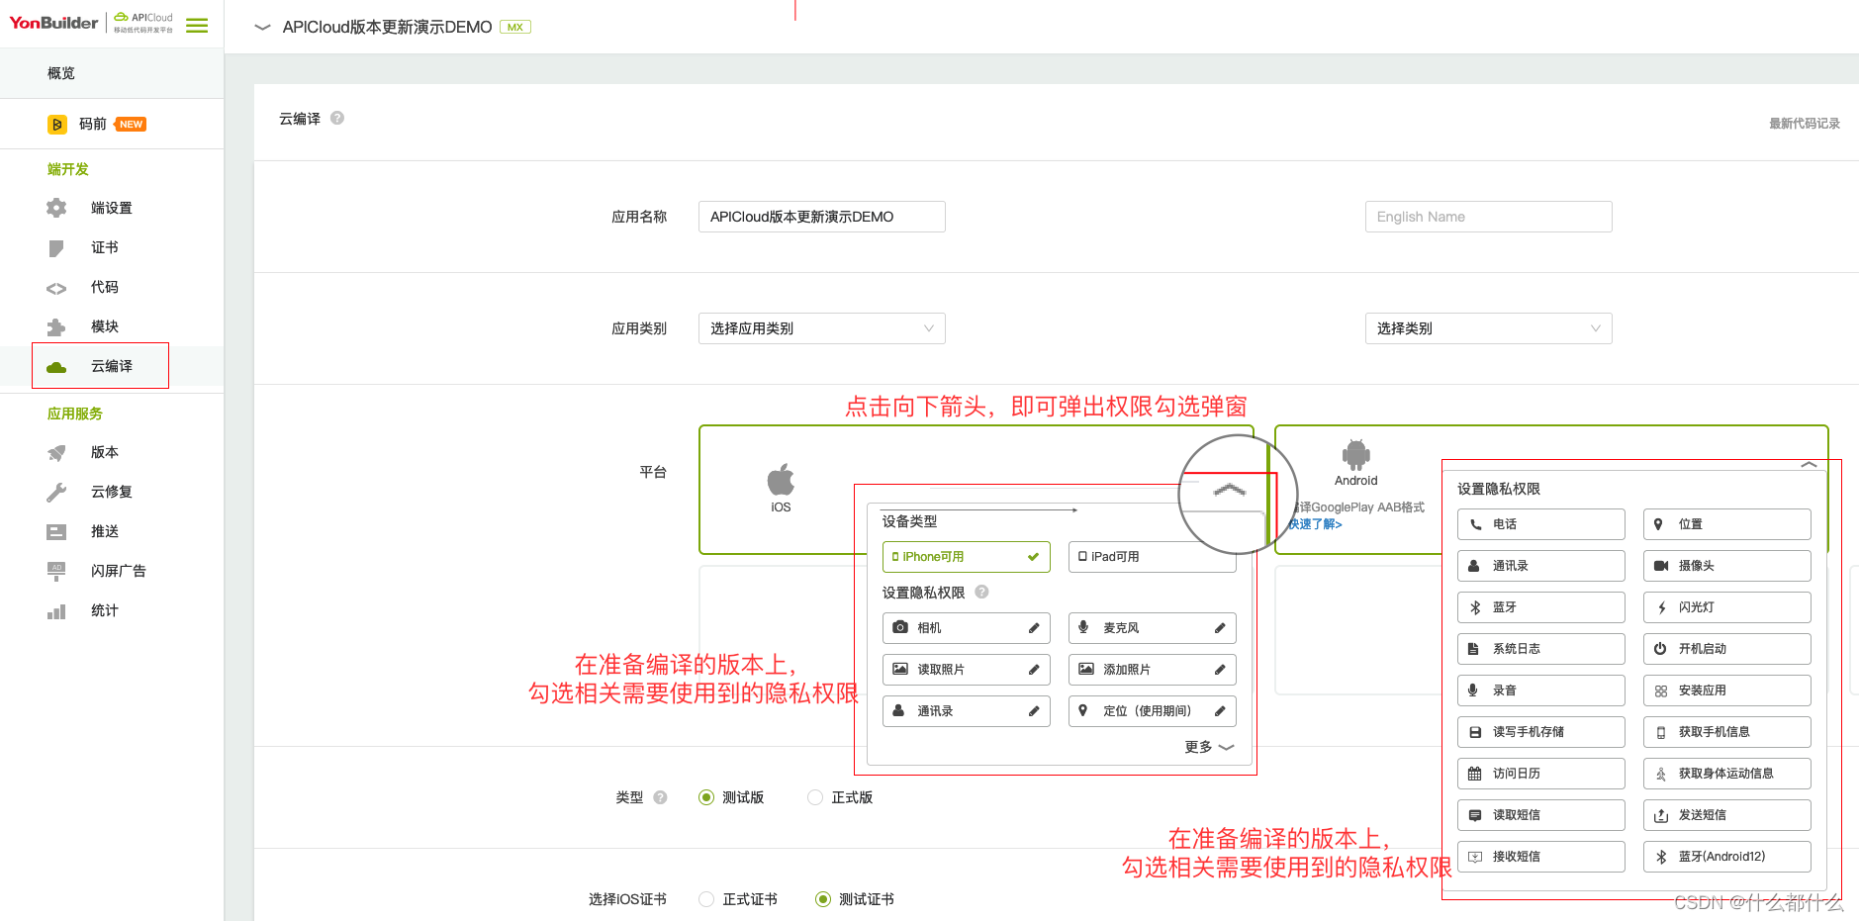The height and width of the screenshot is (921, 1859).
Task: Toggle the Android 通讯录 permission
Action: 1540,566
